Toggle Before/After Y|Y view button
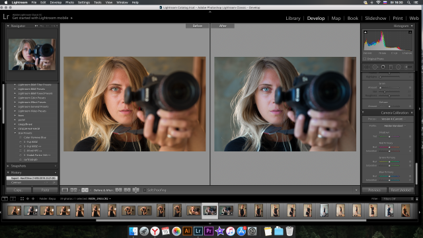 coord(85,190)
